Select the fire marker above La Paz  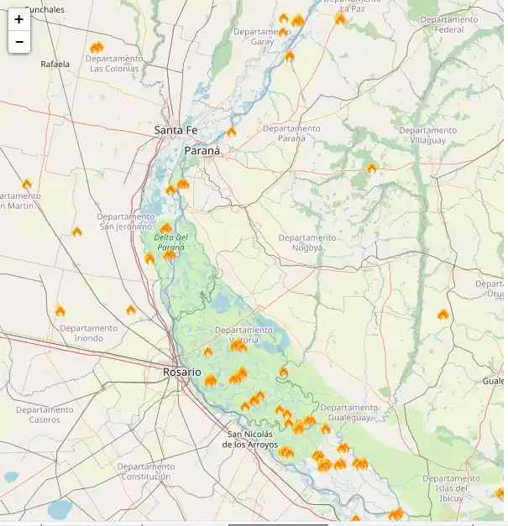click(x=340, y=18)
